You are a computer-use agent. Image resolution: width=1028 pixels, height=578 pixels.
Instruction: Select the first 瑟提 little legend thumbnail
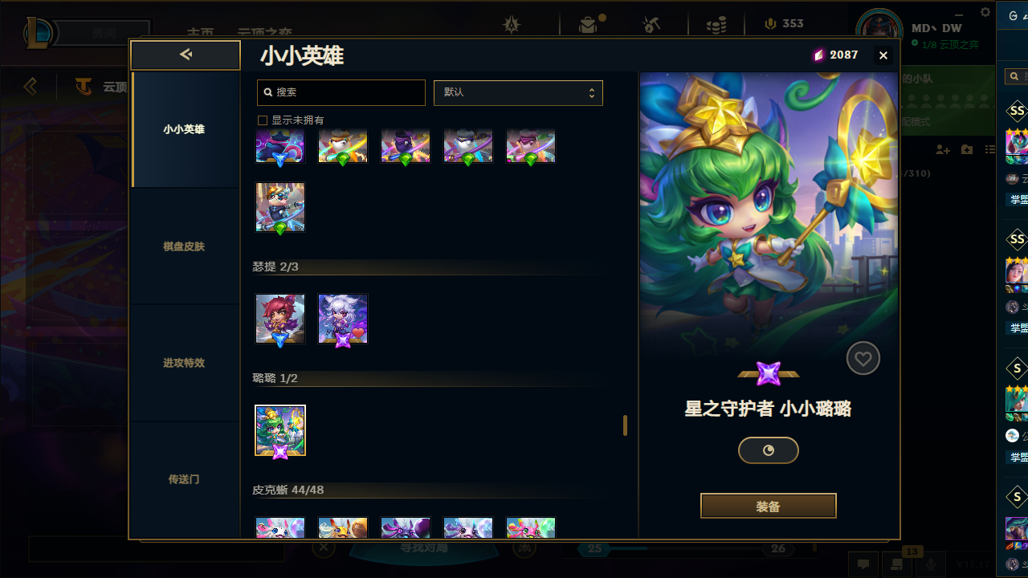pyautogui.click(x=280, y=319)
